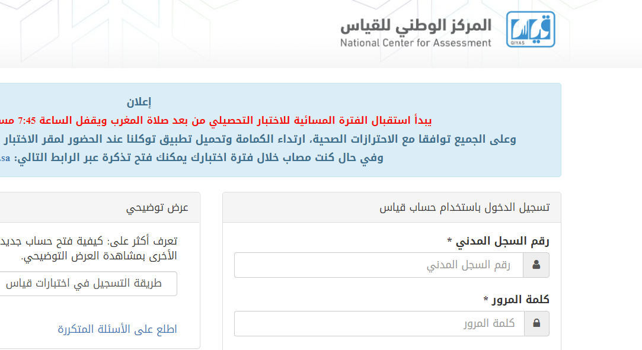Screen dimensions: 642x350
Task: Click the كلمة المرور field label
Action: tap(516, 300)
